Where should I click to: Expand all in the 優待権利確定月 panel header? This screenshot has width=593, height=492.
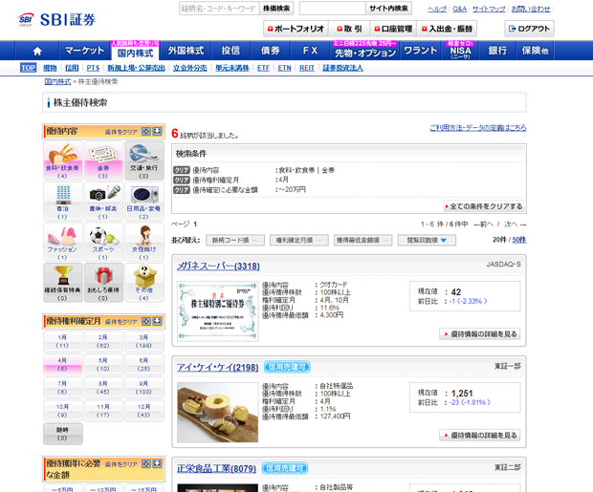pos(146,322)
